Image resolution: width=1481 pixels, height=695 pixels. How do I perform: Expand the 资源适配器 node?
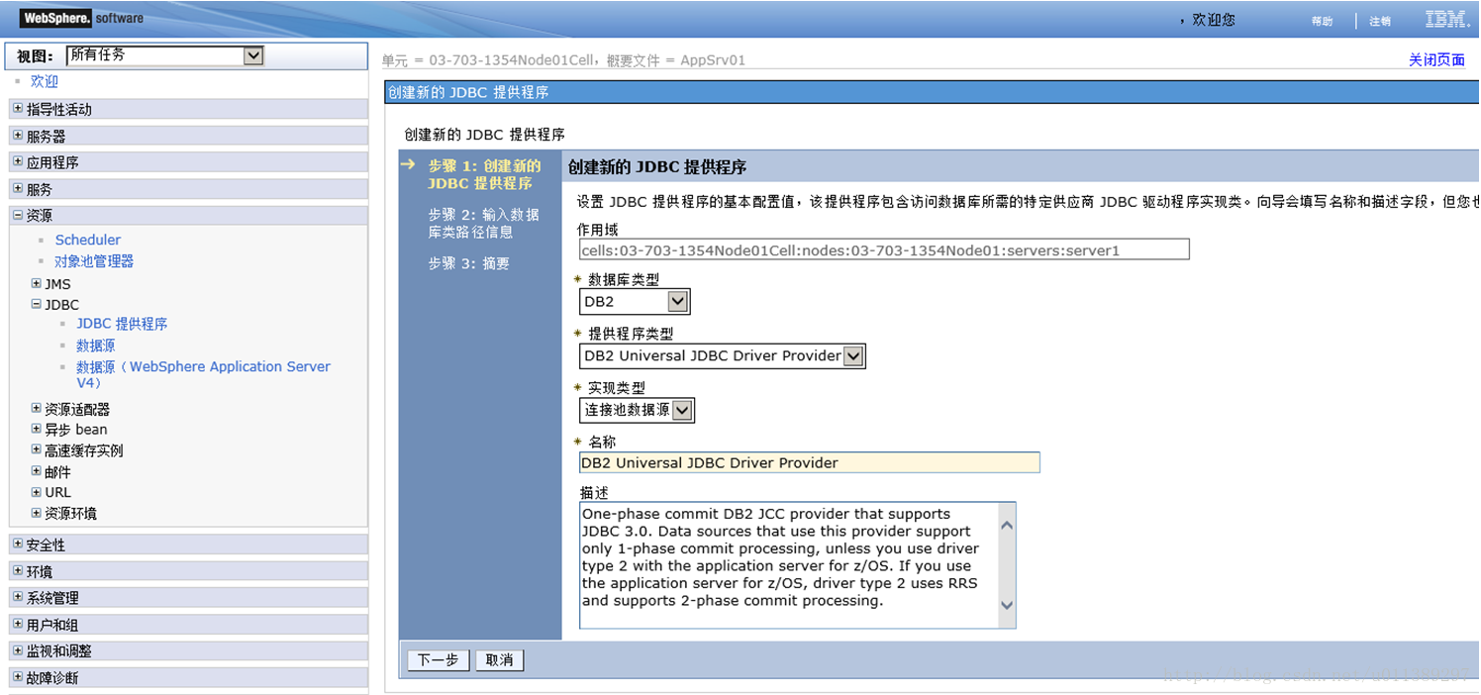37,408
